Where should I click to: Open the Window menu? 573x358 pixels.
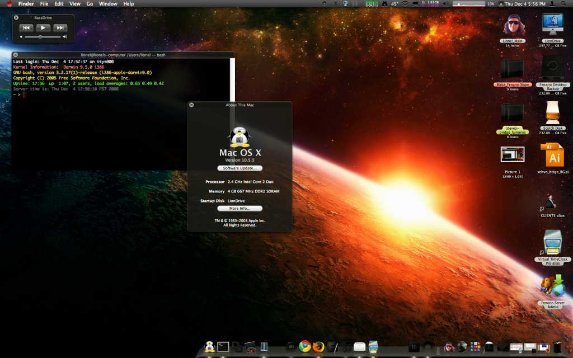108,4
